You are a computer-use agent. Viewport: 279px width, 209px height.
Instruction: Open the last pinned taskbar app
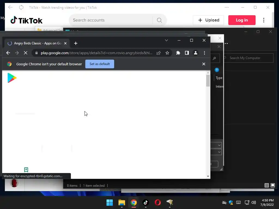tap(170, 202)
